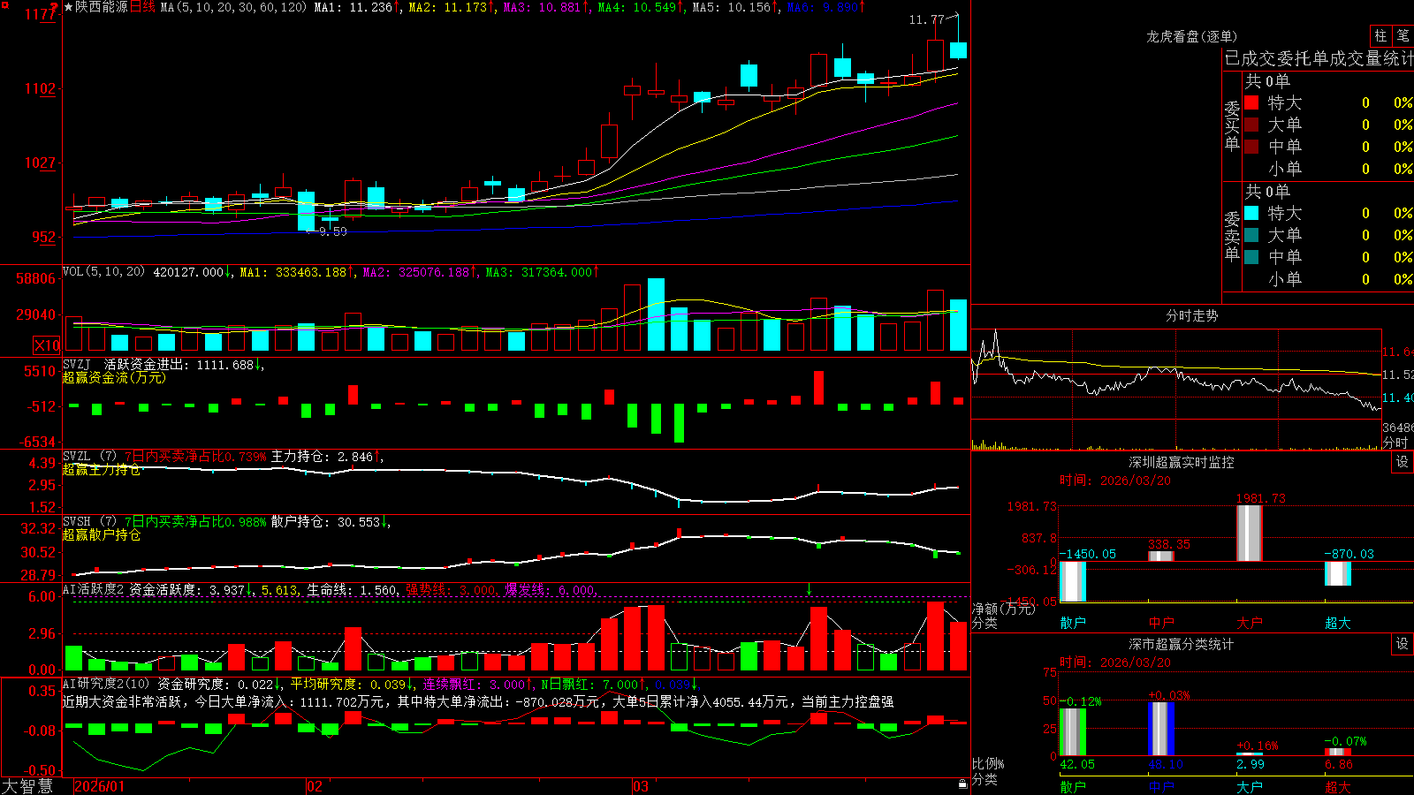Toggle the X10 volume scale box

[47, 345]
